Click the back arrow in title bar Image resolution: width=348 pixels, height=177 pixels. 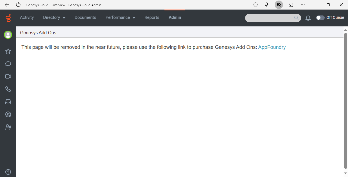[7, 5]
